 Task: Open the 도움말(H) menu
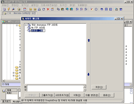pos(82,5)
